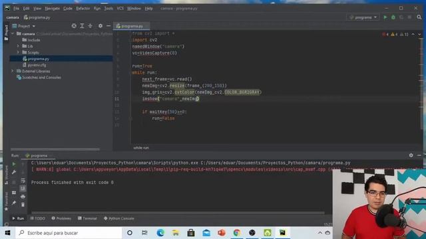Screen dimensions: 426x239
Task: Open Search Everywhere magnifier in top toolbar
Action: point(419,17)
